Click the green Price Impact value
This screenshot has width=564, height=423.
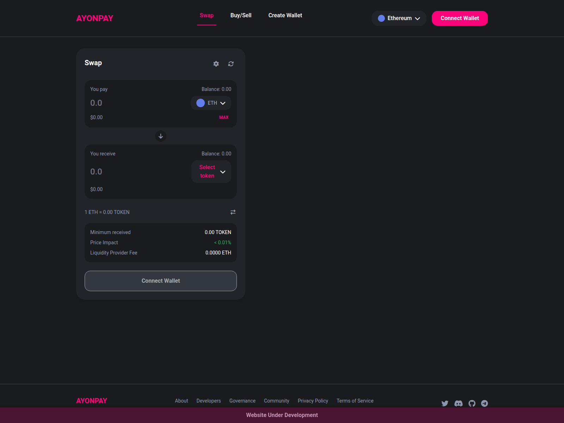click(222, 242)
